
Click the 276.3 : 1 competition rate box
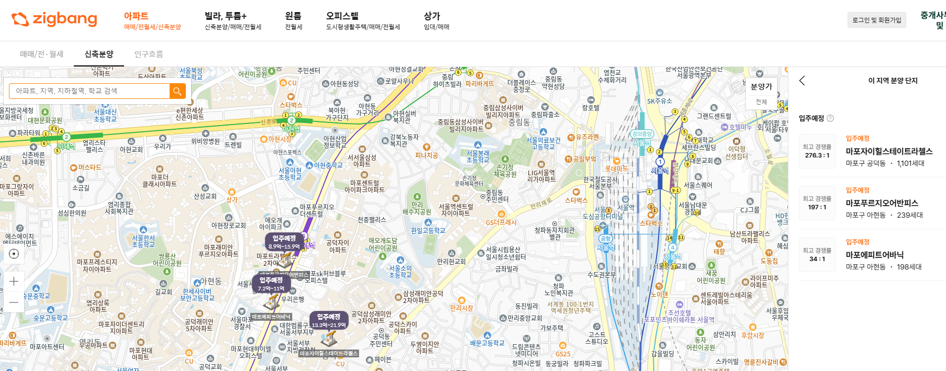tap(817, 151)
